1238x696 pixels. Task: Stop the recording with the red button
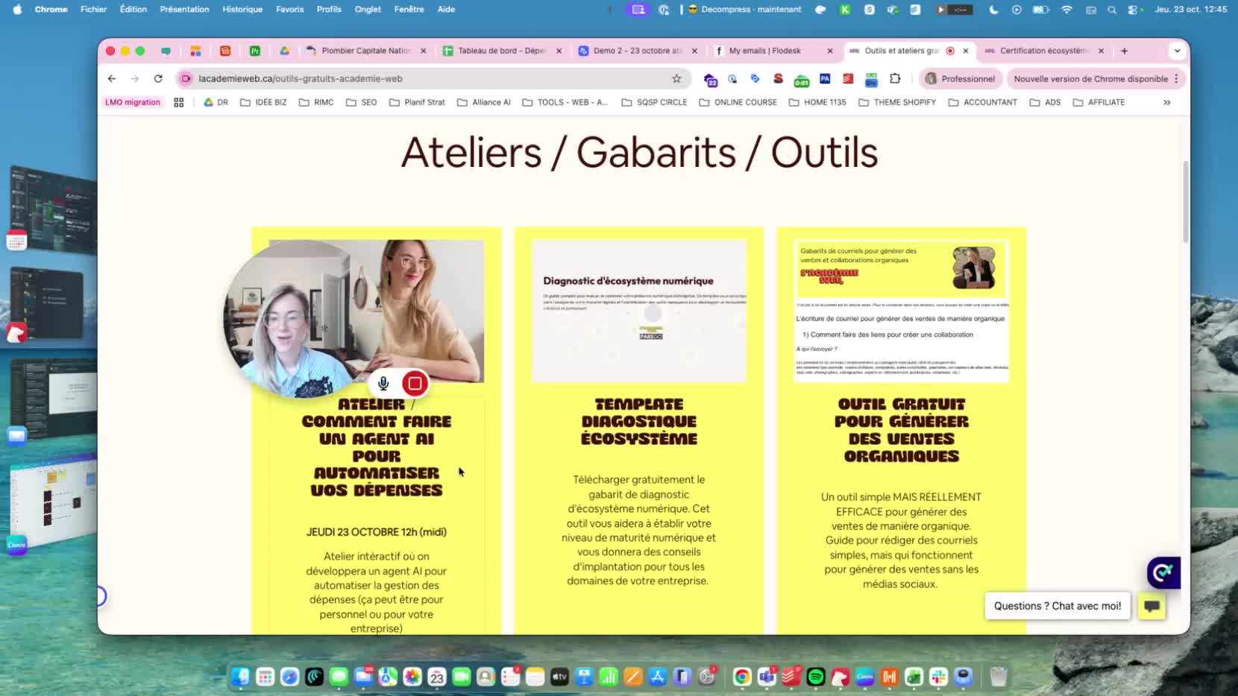click(415, 383)
